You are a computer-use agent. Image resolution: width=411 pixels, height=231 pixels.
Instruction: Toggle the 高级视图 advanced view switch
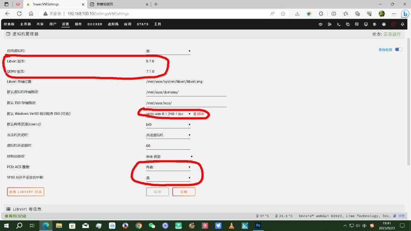(398, 50)
